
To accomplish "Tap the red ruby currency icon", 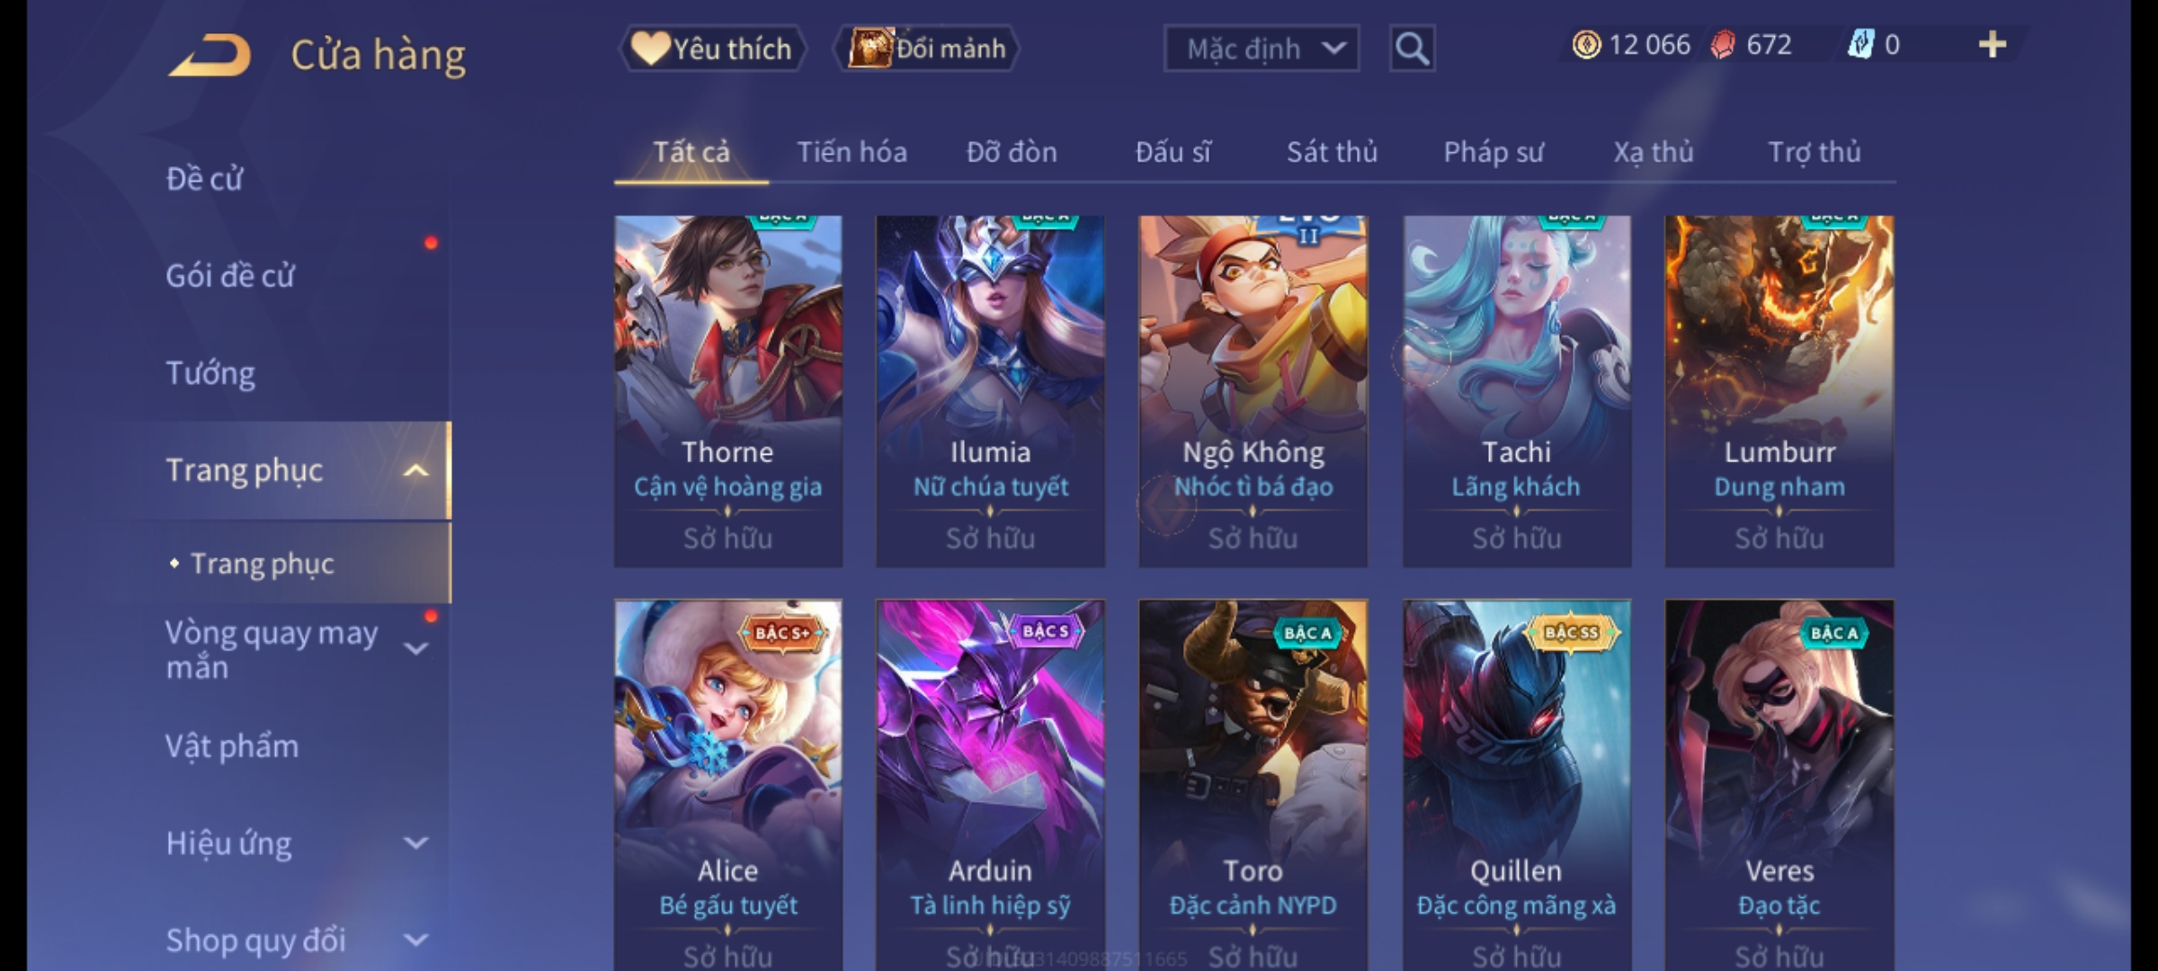I will [1723, 45].
